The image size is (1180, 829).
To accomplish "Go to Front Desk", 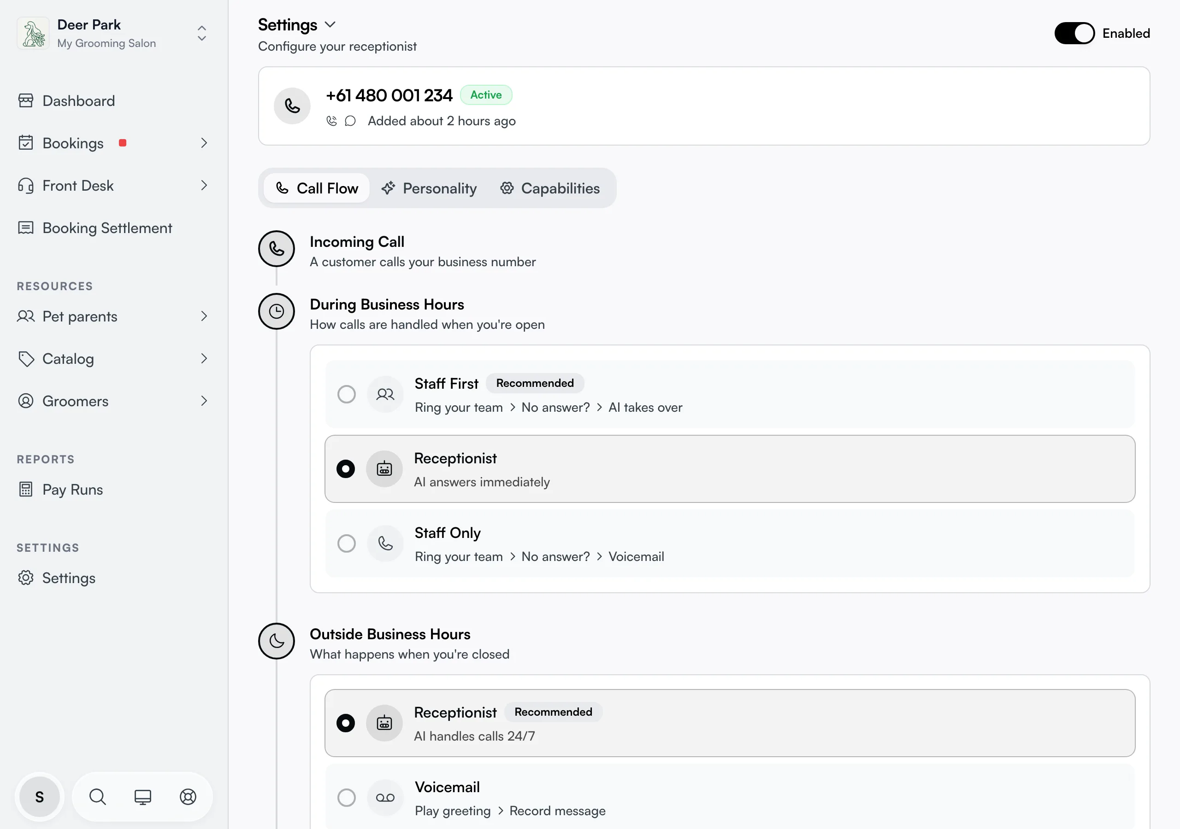I will pyautogui.click(x=78, y=186).
